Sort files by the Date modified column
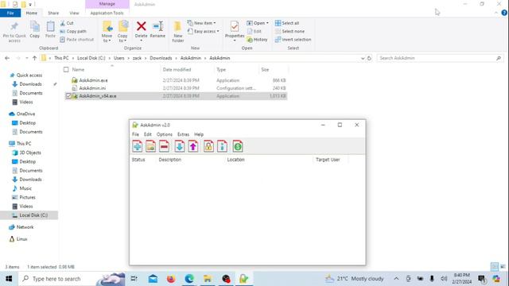 point(177,69)
